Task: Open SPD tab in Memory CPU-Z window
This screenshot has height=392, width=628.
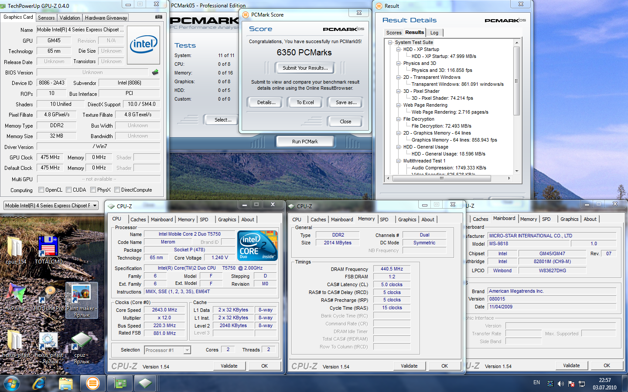Action: click(x=384, y=220)
